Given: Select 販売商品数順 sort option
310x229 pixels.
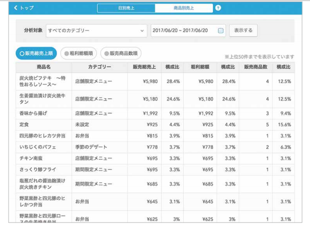Looking at the screenshot, I should point(121,53).
